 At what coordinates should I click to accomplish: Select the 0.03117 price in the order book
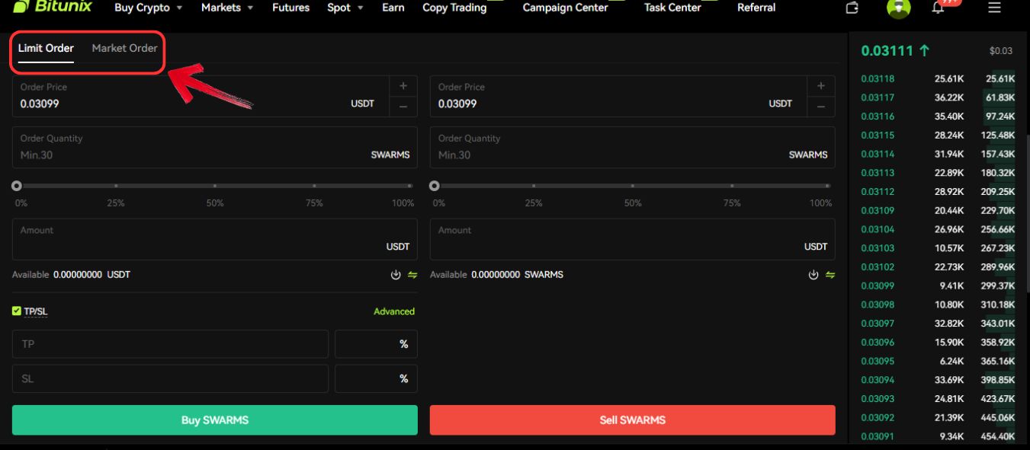(x=878, y=97)
